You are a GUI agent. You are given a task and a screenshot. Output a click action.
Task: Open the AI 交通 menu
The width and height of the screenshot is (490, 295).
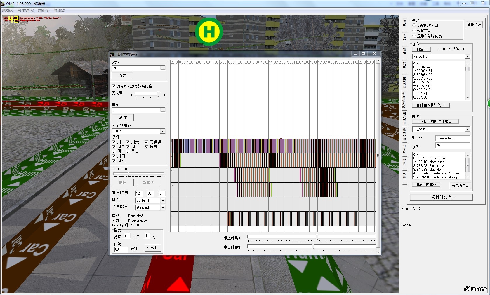(26, 11)
